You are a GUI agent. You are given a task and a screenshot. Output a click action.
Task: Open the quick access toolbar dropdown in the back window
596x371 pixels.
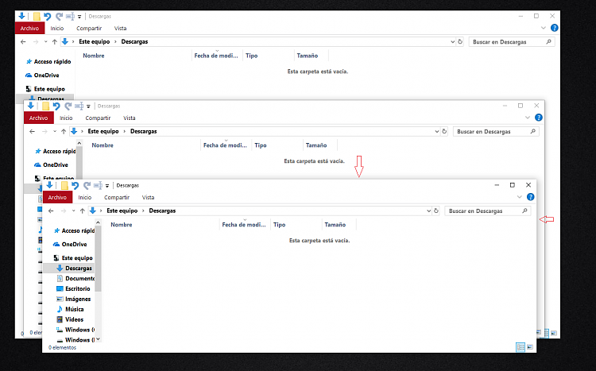[x=79, y=17]
